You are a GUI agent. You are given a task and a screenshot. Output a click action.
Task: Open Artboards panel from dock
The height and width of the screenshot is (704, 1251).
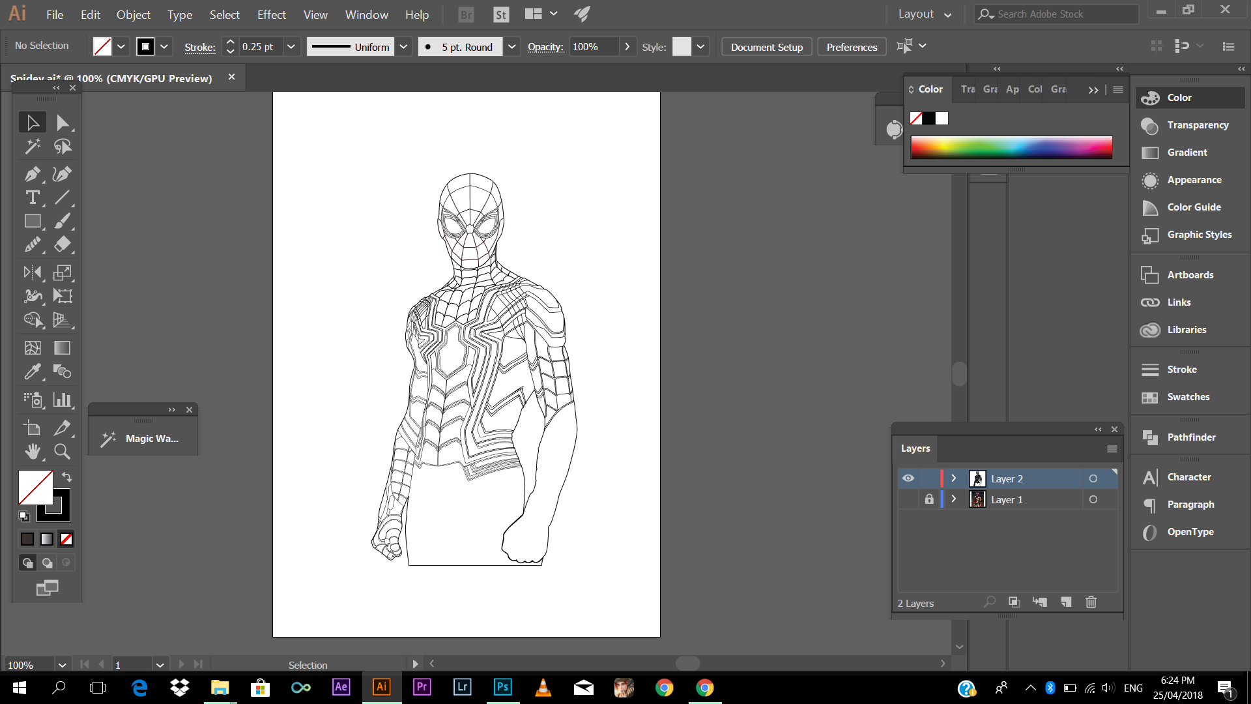(1190, 275)
